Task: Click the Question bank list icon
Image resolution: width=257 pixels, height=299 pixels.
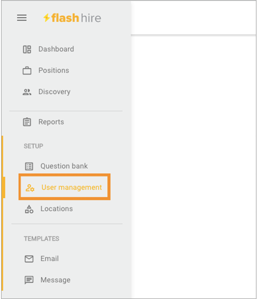Action: 29,166
